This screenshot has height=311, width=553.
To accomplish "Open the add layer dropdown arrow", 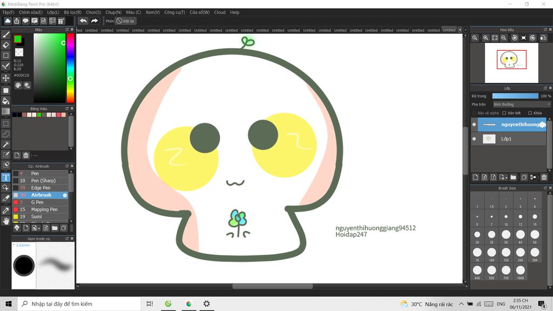I will tap(507, 177).
